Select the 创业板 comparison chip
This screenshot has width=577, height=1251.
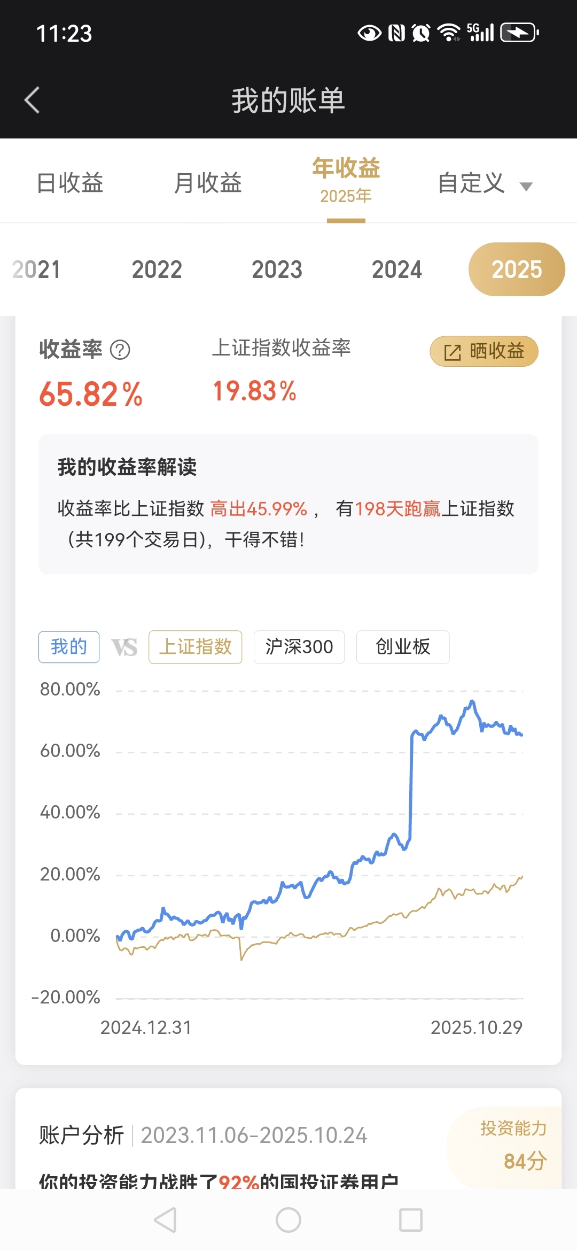[403, 647]
